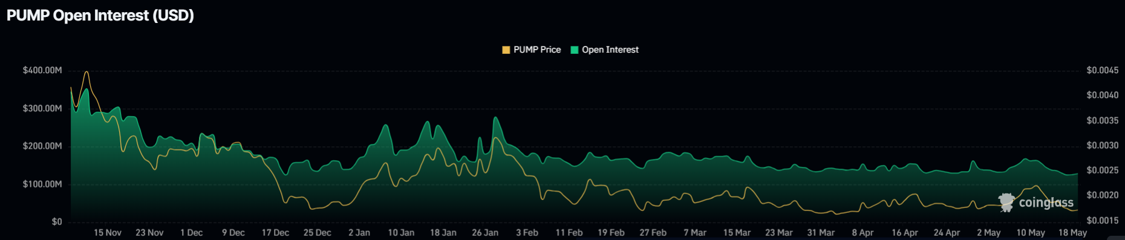
Task: Click the 3 Feb date label
Action: (x=527, y=233)
